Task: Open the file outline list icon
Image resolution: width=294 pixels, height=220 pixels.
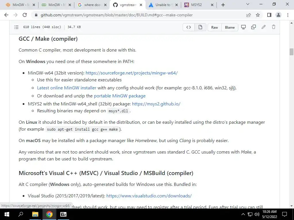Action: coord(16,27)
